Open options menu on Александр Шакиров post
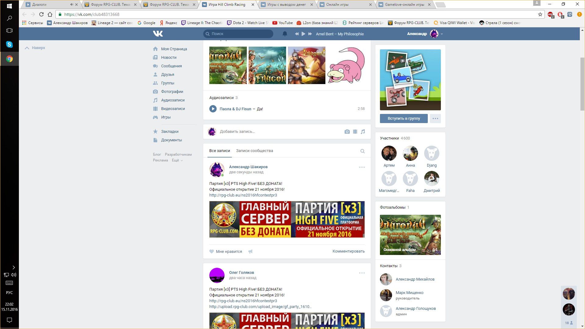Screen dimensions: 585x329 (362, 167)
